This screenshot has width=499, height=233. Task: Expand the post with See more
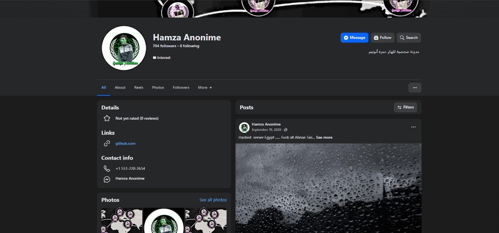[324, 137]
